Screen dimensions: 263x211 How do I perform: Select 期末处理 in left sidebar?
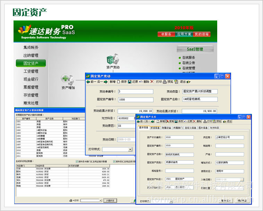tap(31, 103)
